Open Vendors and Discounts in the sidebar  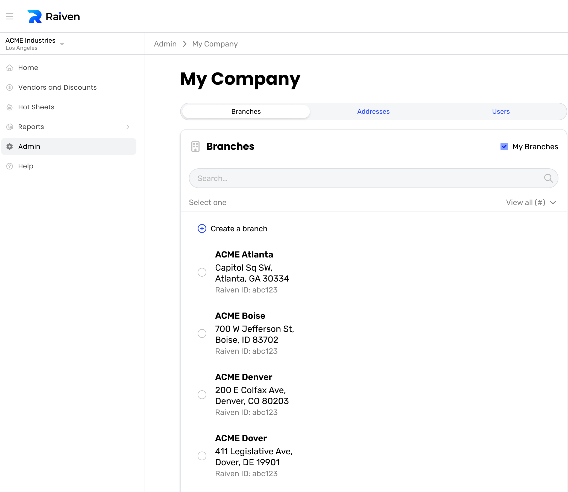69,87
